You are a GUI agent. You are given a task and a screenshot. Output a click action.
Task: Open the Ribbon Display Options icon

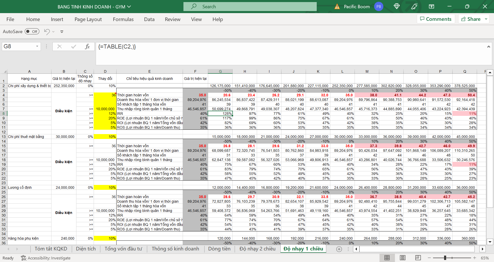point(431,6)
